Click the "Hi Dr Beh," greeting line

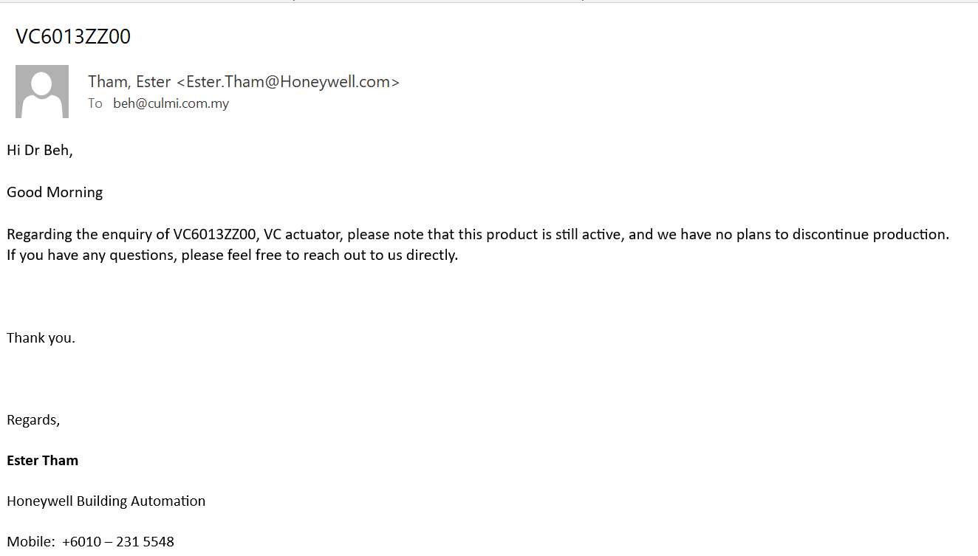click(40, 151)
